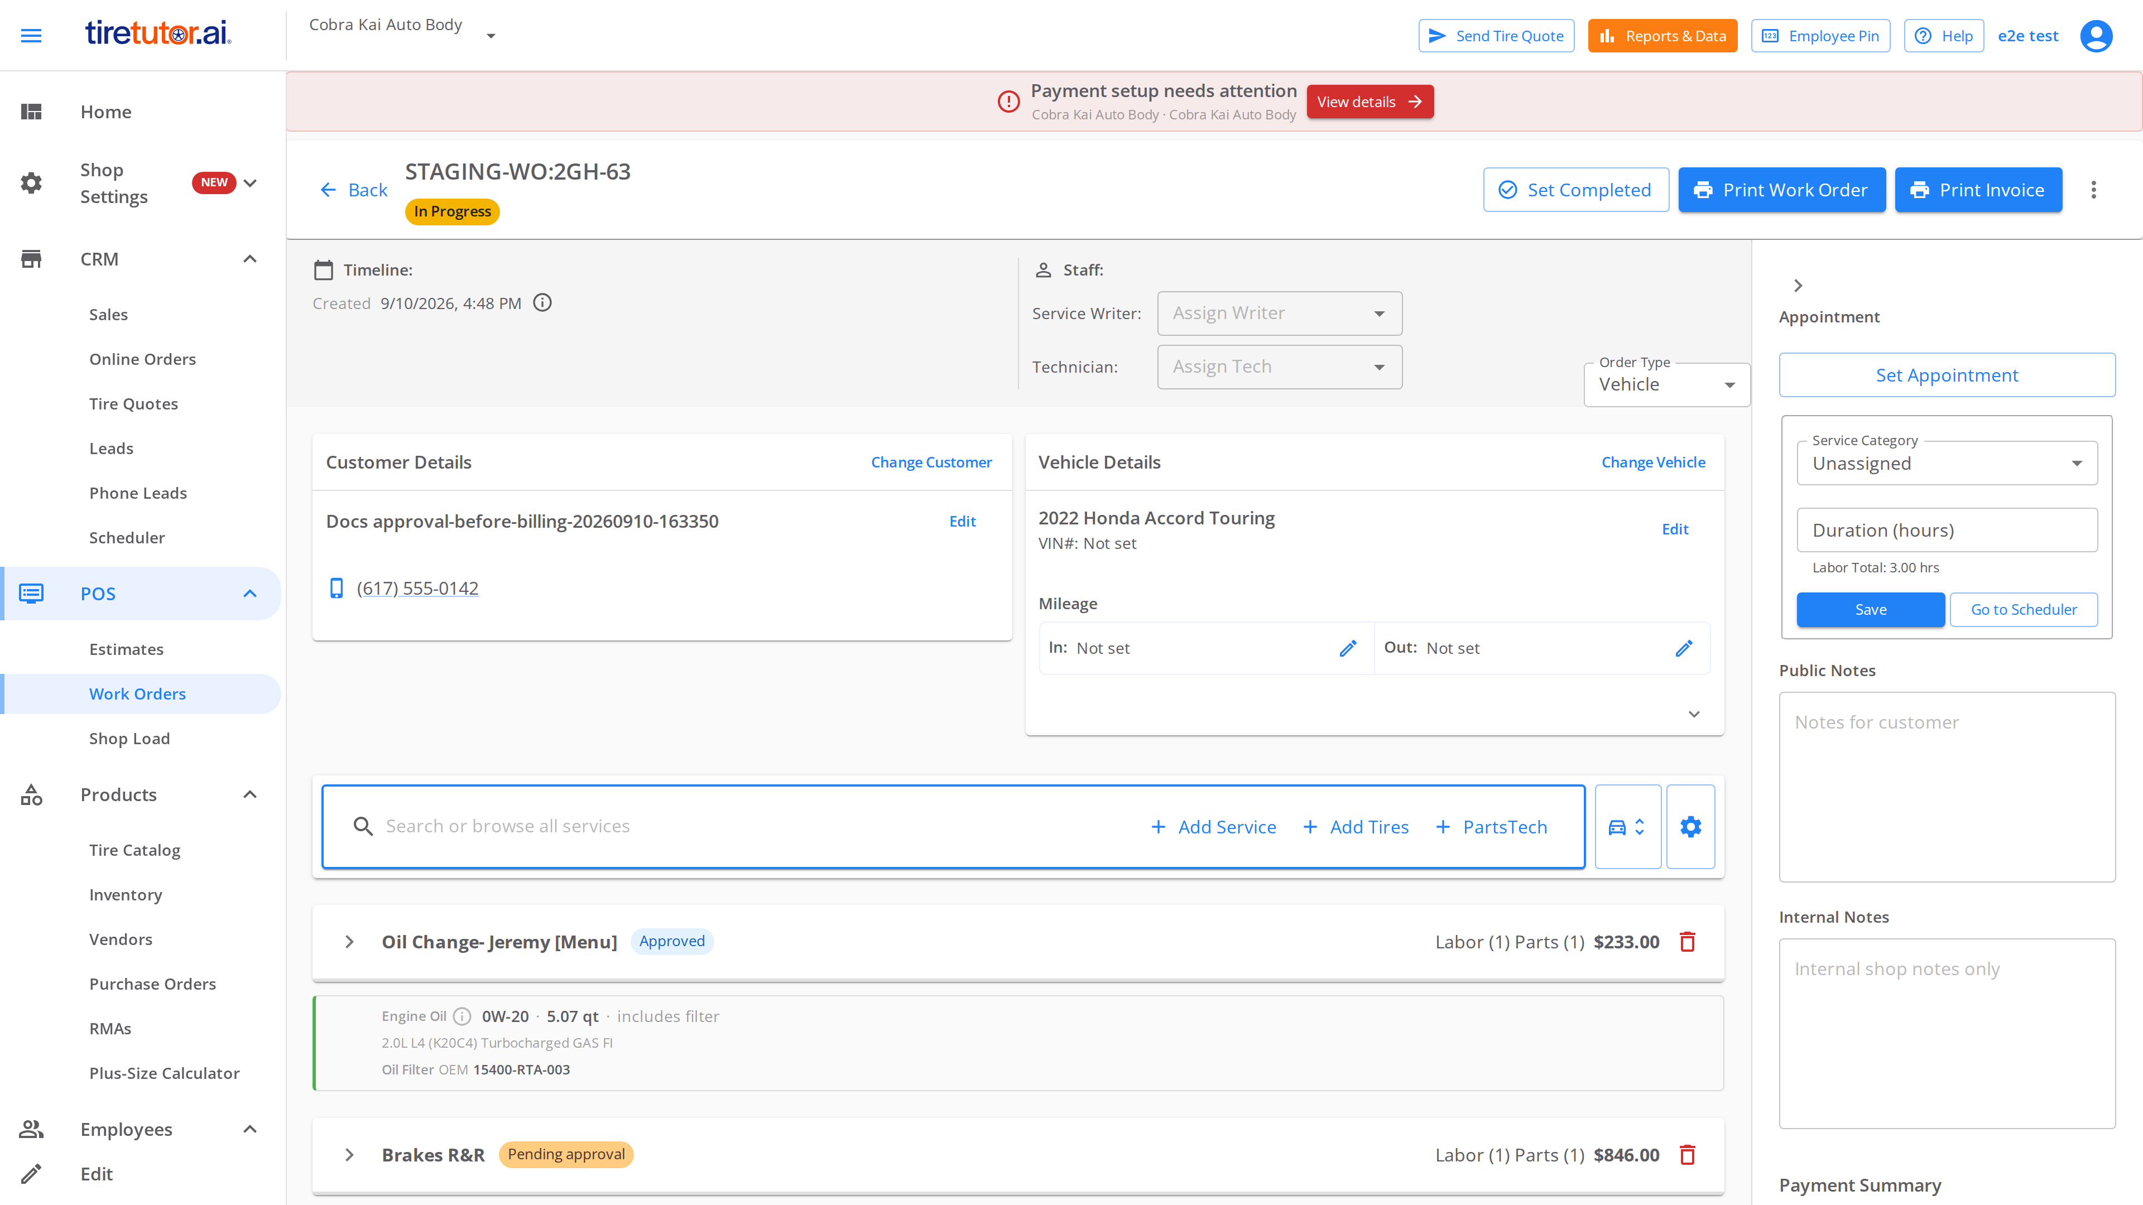This screenshot has height=1205, width=2143.
Task: Click the Set Appointment button
Action: coord(1947,375)
